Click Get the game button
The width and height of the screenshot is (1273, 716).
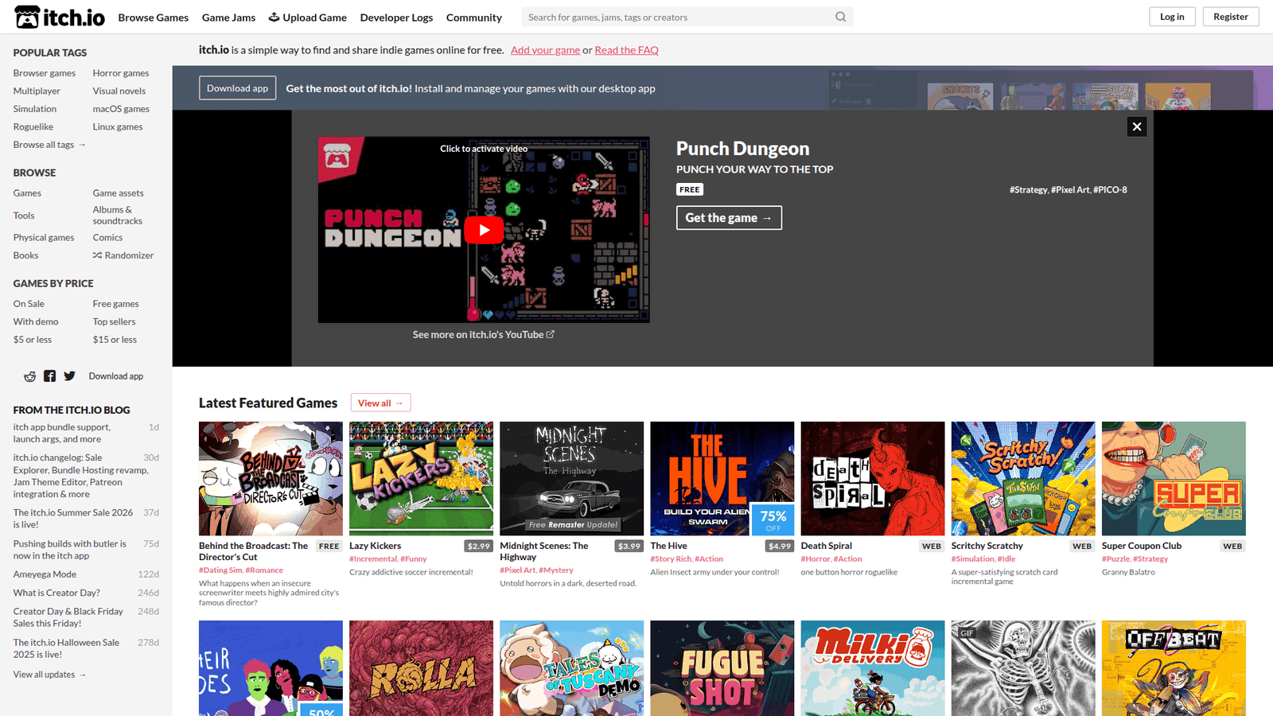pos(729,218)
